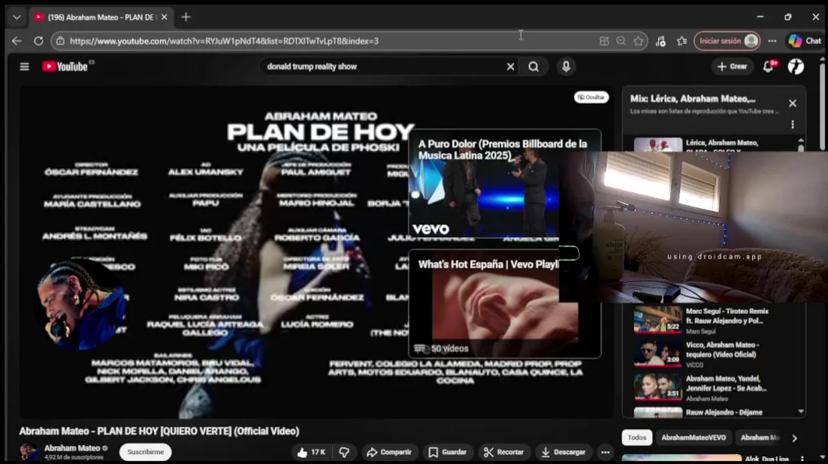Dislike the video
The width and height of the screenshot is (828, 464).
point(344,452)
